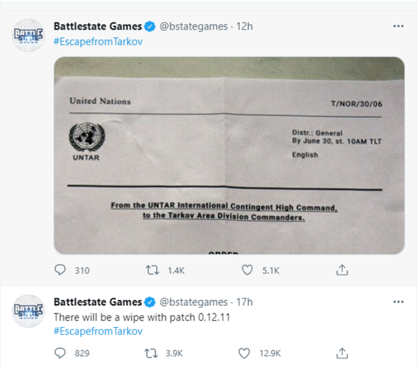The height and width of the screenshot is (366, 419).
Task: Open the 17h timestamp link
Action: pyautogui.click(x=245, y=302)
